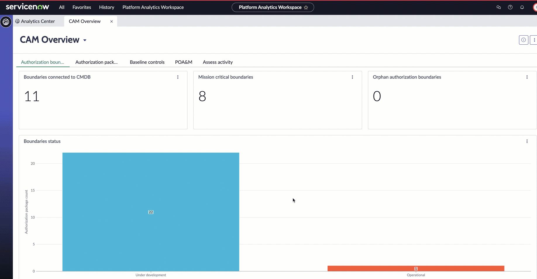Open the Favorites menu

82,7
